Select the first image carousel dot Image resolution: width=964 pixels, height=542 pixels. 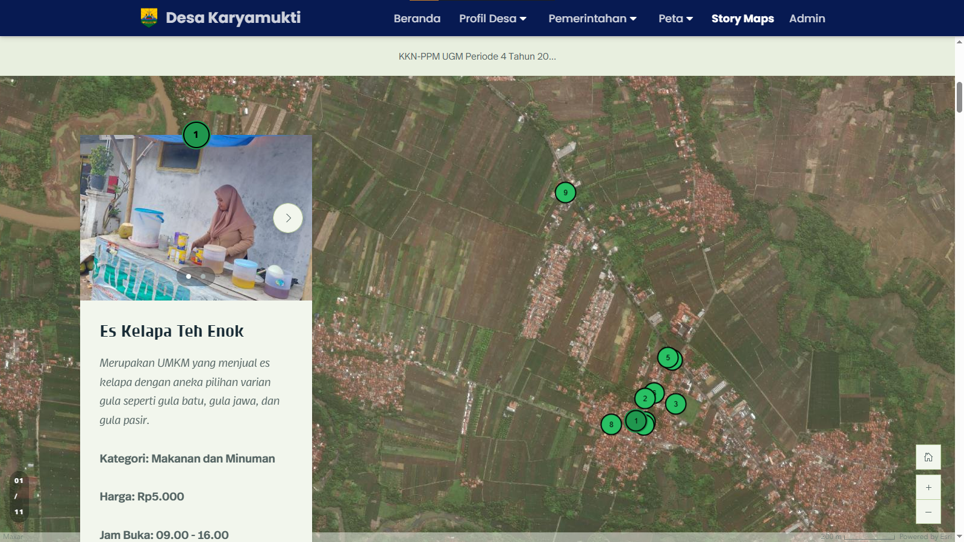point(189,276)
